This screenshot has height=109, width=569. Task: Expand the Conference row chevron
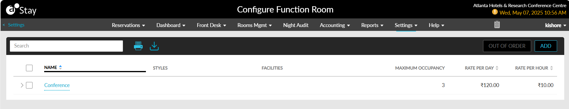coord(22,85)
